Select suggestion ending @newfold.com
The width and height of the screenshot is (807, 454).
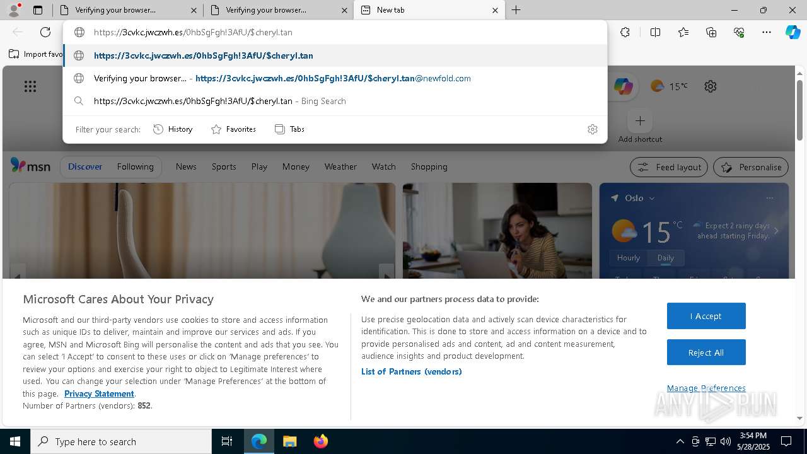coord(335,78)
